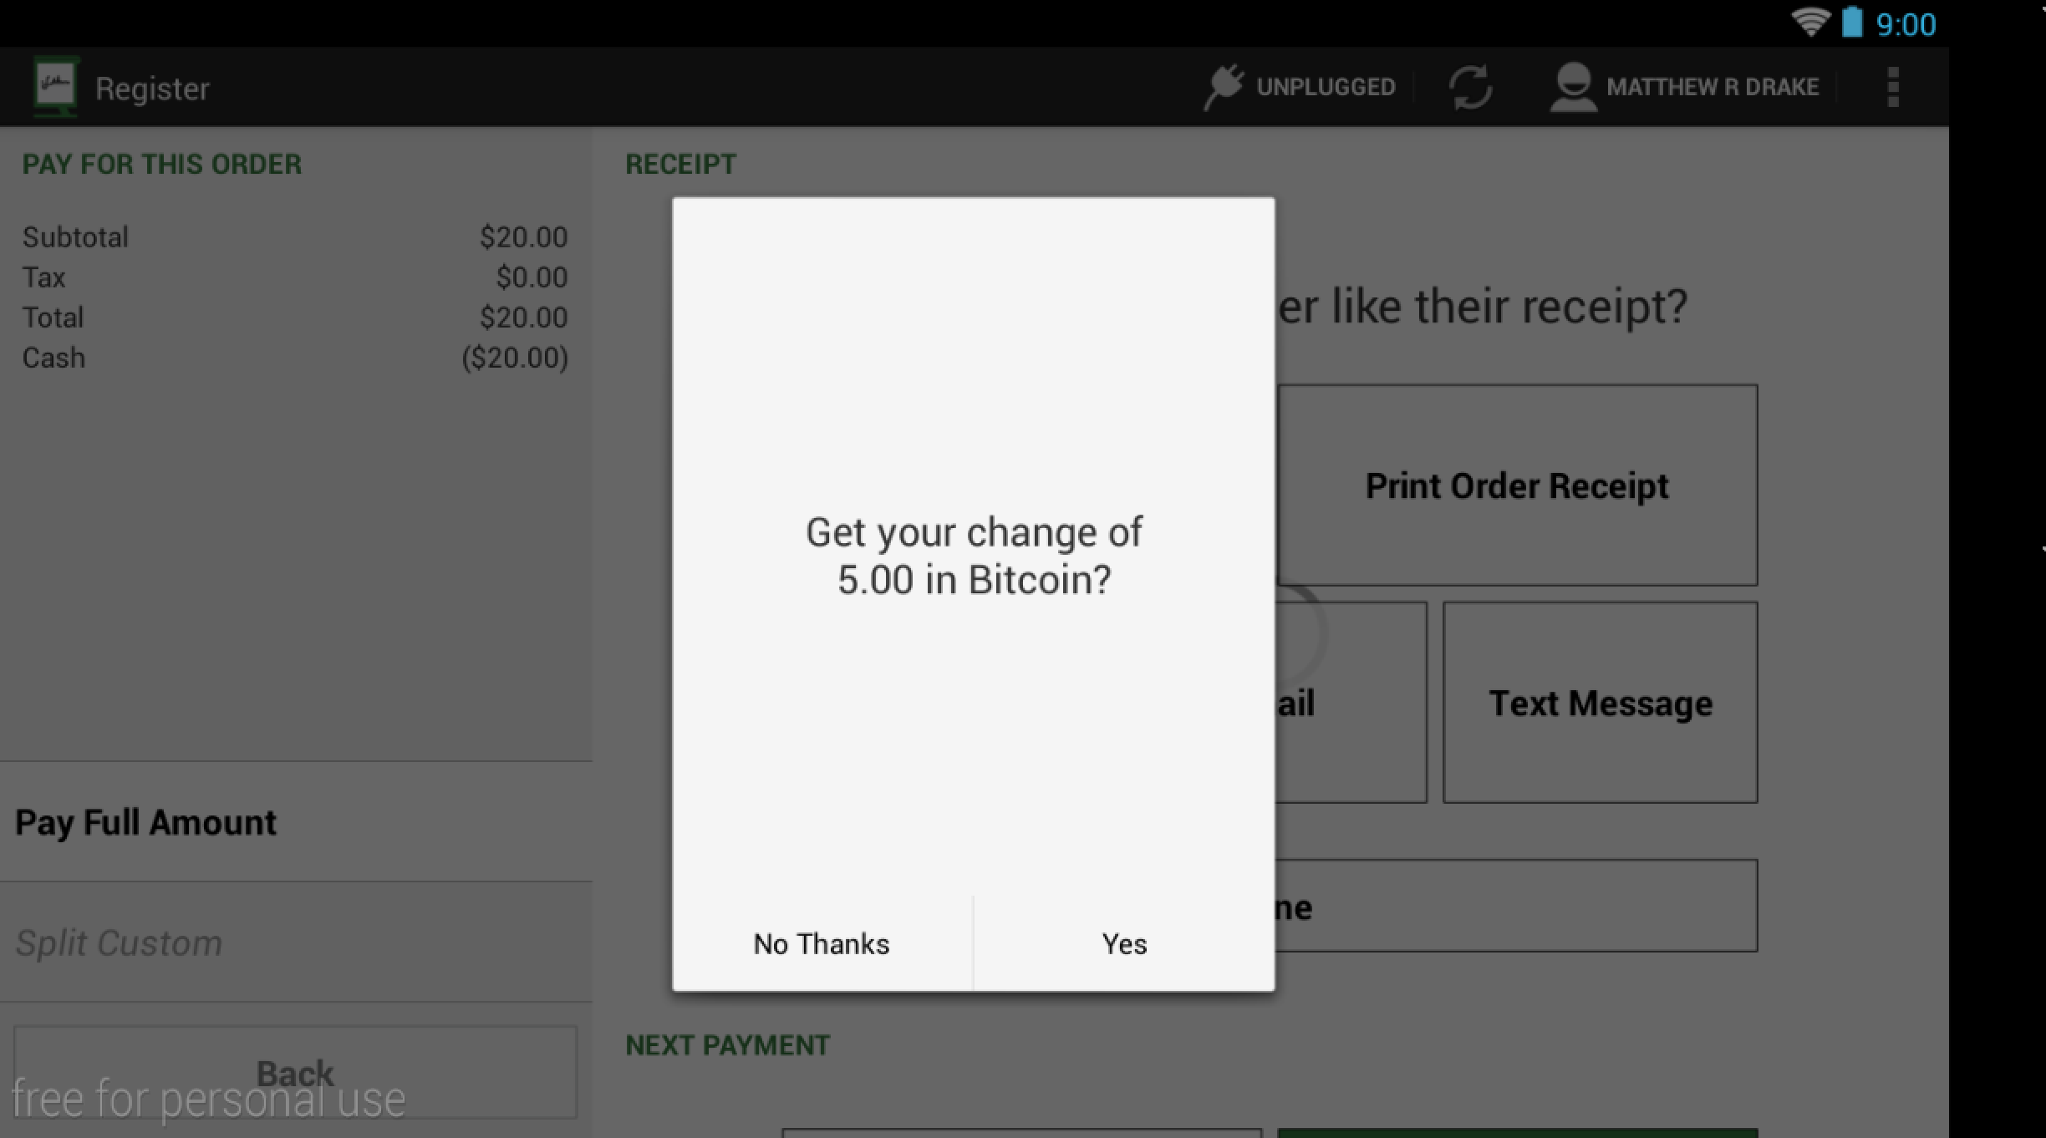This screenshot has width=2046, height=1138.
Task: Decline Bitcoin change with No Thanks
Action: pyautogui.click(x=822, y=943)
